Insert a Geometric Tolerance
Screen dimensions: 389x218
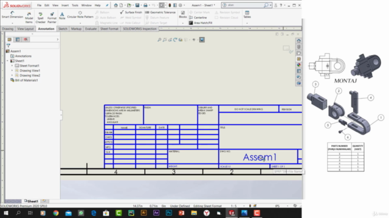160,12
